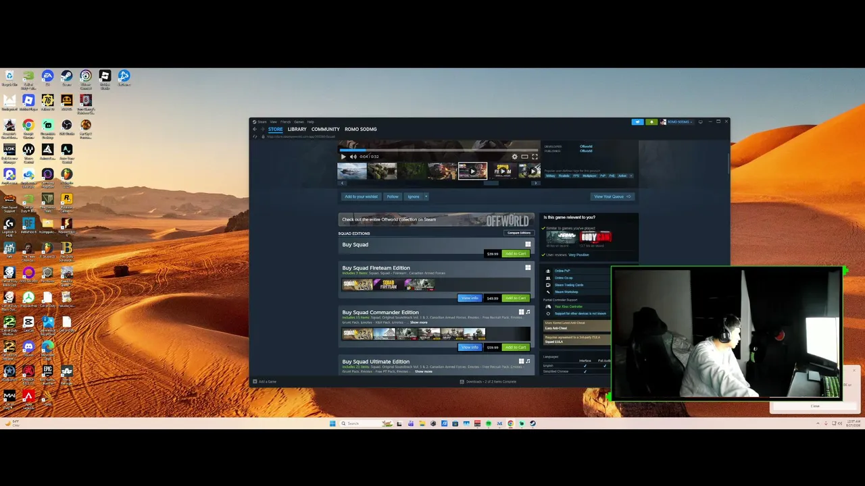Viewport: 865px width, 486px height.
Task: Open the LIBRARY tab
Action: 297,129
